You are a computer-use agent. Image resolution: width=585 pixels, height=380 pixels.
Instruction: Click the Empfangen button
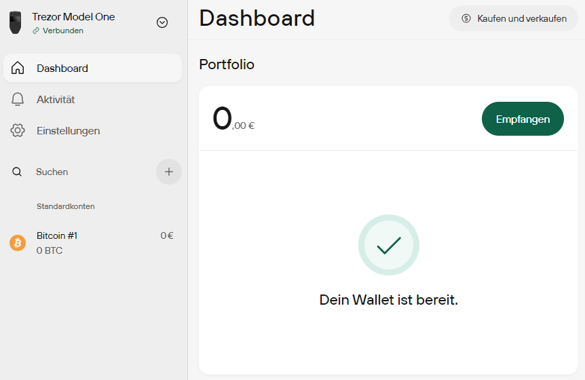pos(523,119)
